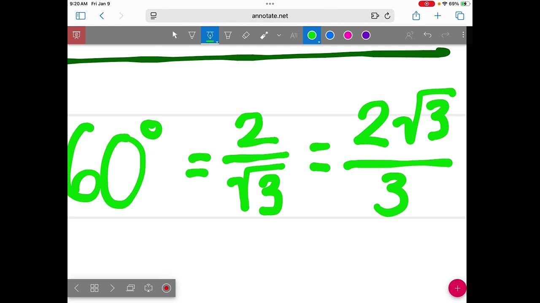This screenshot has height=303, width=540.
Task: Choose the magenta color swatch
Action: coord(348,35)
